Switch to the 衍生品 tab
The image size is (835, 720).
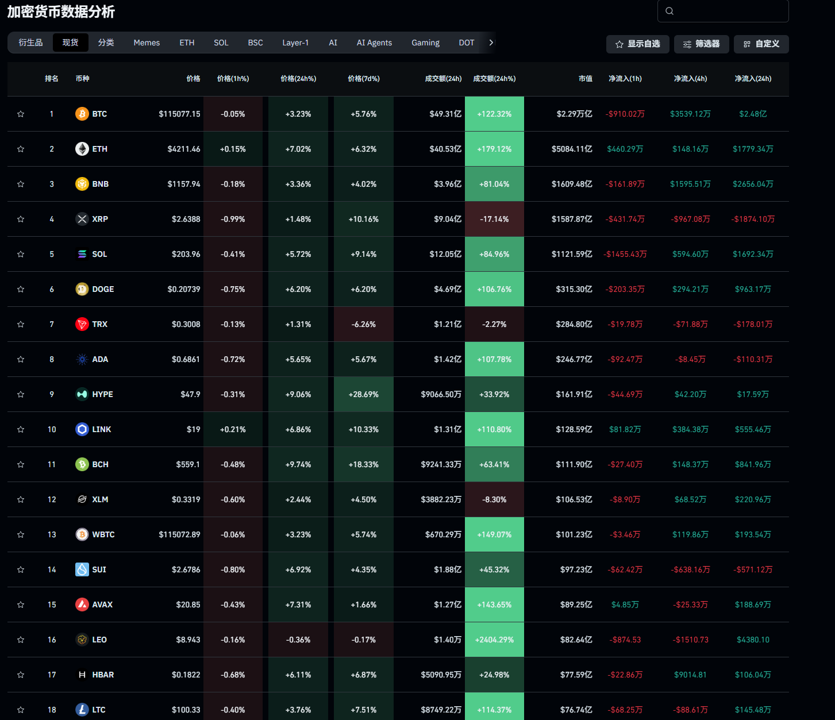pos(30,43)
